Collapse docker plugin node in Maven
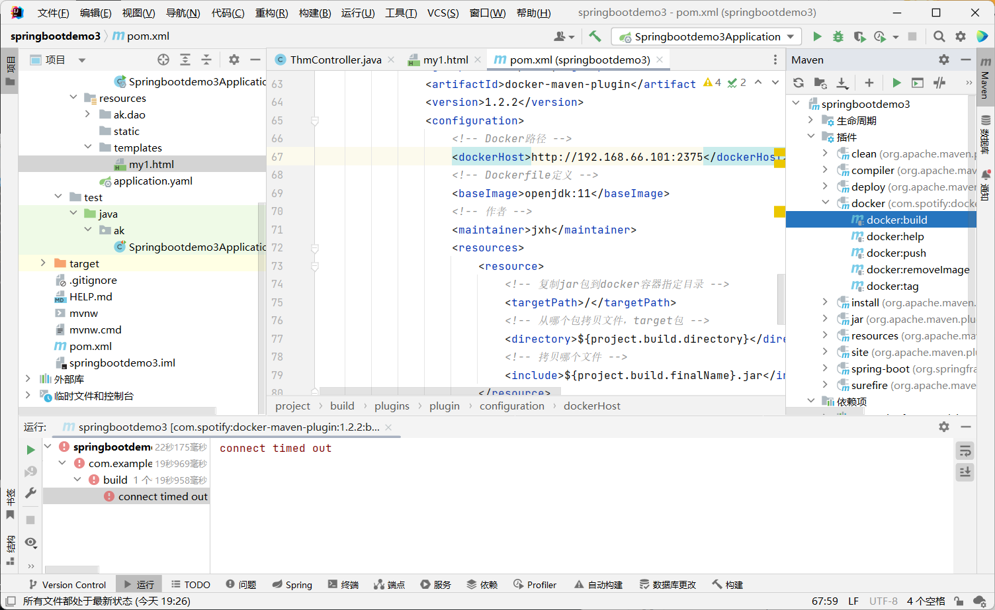This screenshot has height=610, width=995. click(x=826, y=202)
